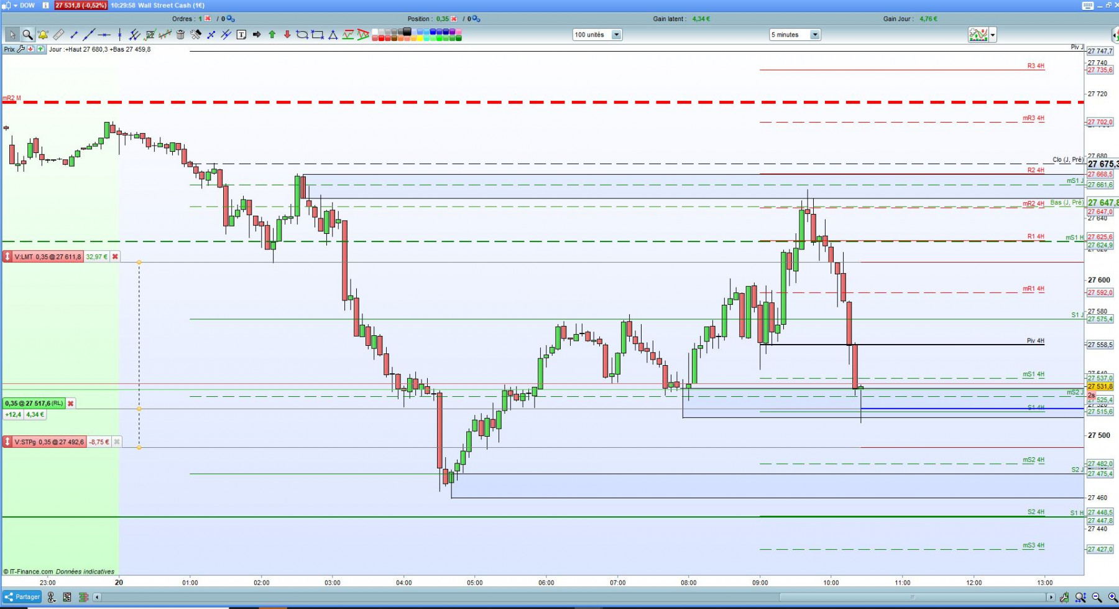Click the alert bell icon
Viewport: 1119px width, 609px height.
[x=43, y=35]
